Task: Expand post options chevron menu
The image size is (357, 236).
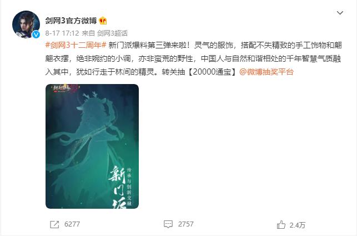Action: 340,13
